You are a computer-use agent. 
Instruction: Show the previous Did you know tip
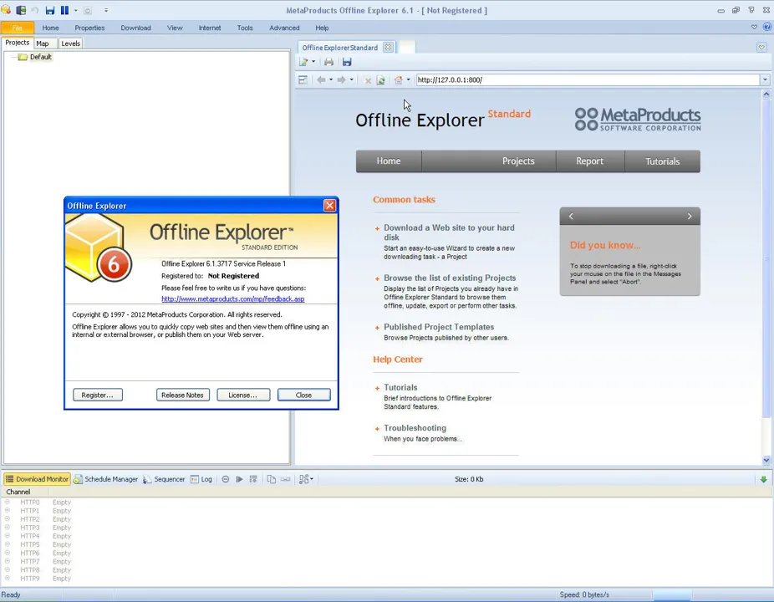click(571, 216)
